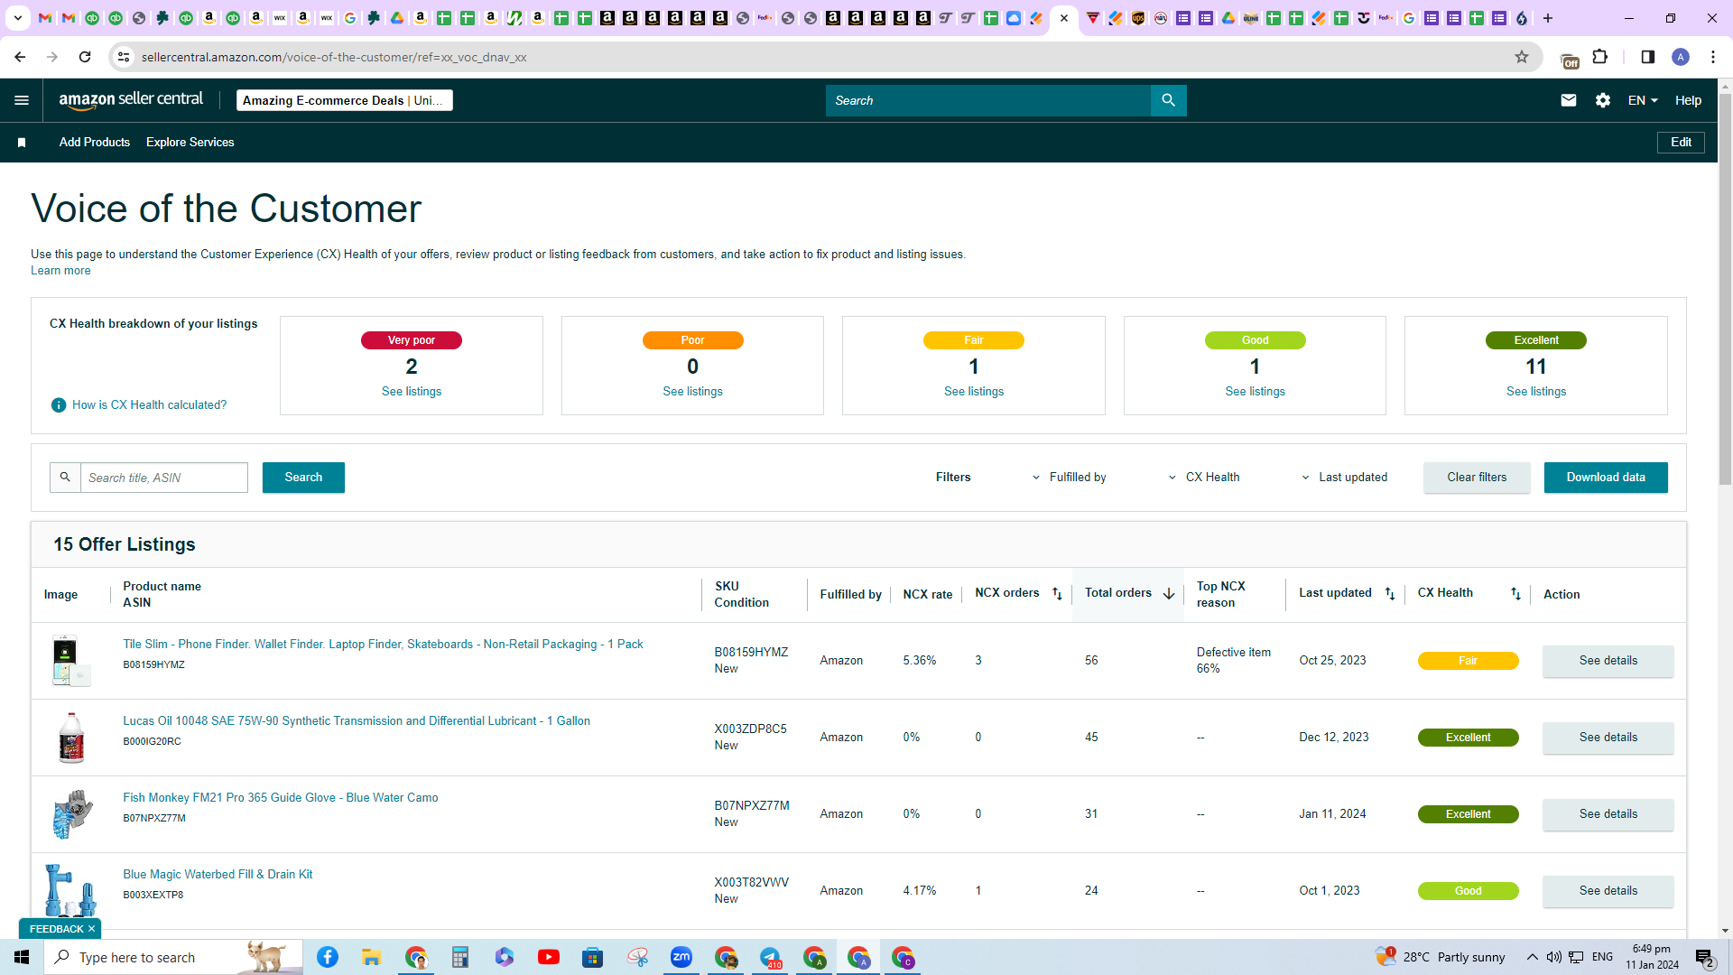Open Lucas Oil Synthetic Transmission product link
The height and width of the screenshot is (975, 1733).
click(357, 721)
